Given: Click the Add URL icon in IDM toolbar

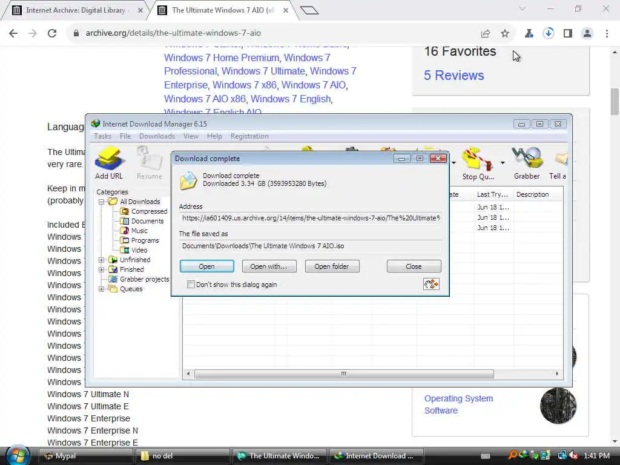Looking at the screenshot, I should (109, 159).
